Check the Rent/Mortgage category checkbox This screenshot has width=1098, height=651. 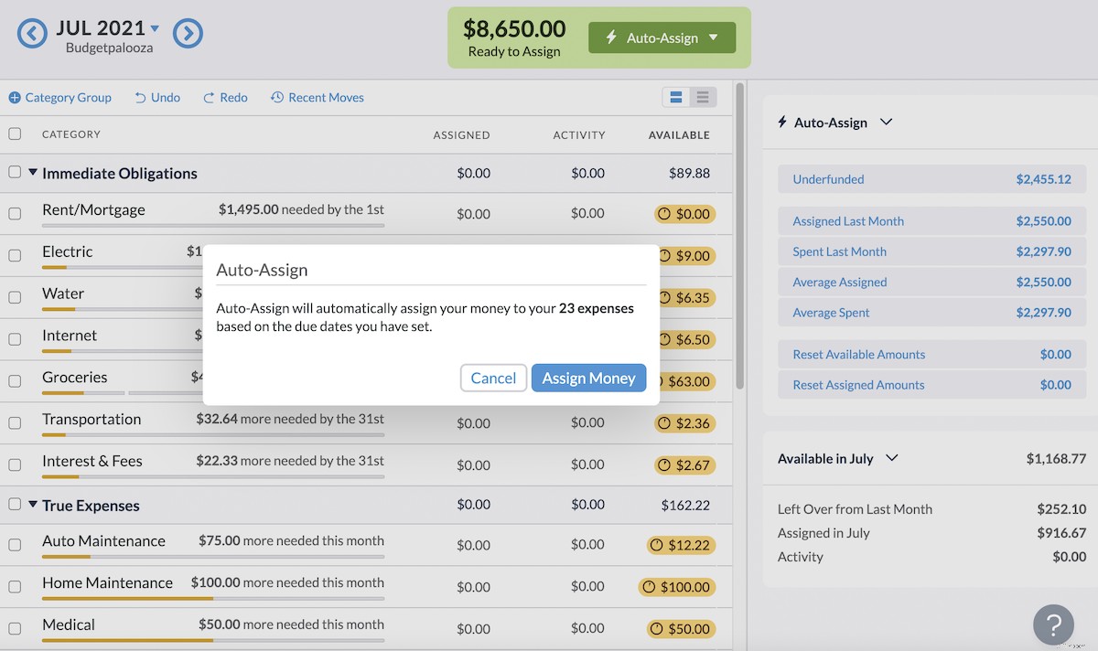point(15,213)
